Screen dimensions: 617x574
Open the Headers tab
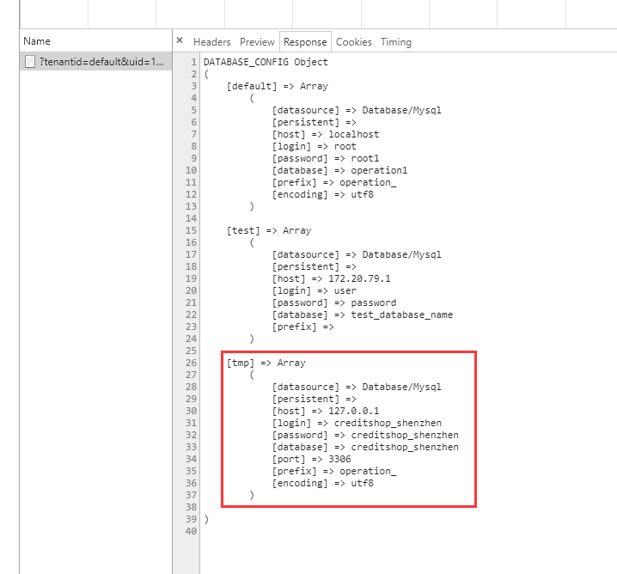tap(211, 42)
